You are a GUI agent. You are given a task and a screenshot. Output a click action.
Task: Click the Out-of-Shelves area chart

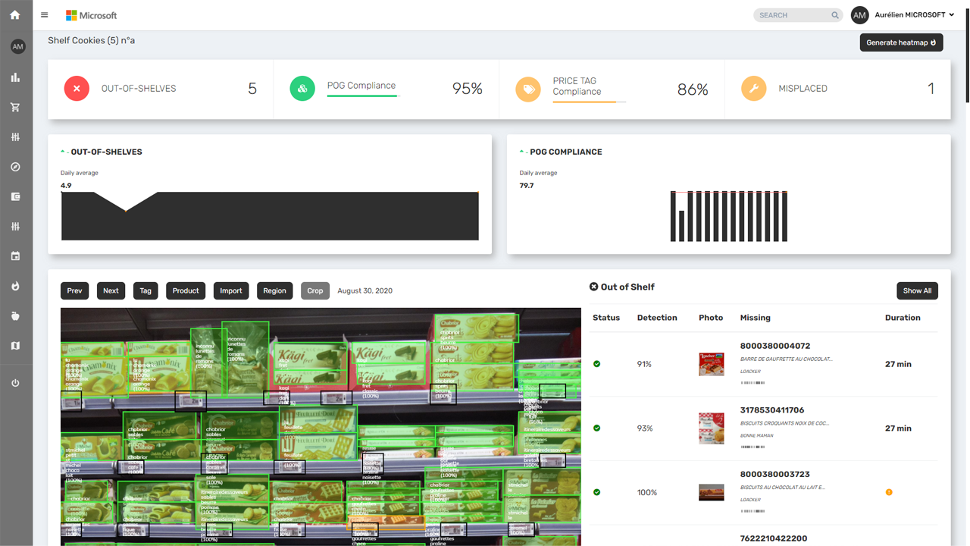270,216
